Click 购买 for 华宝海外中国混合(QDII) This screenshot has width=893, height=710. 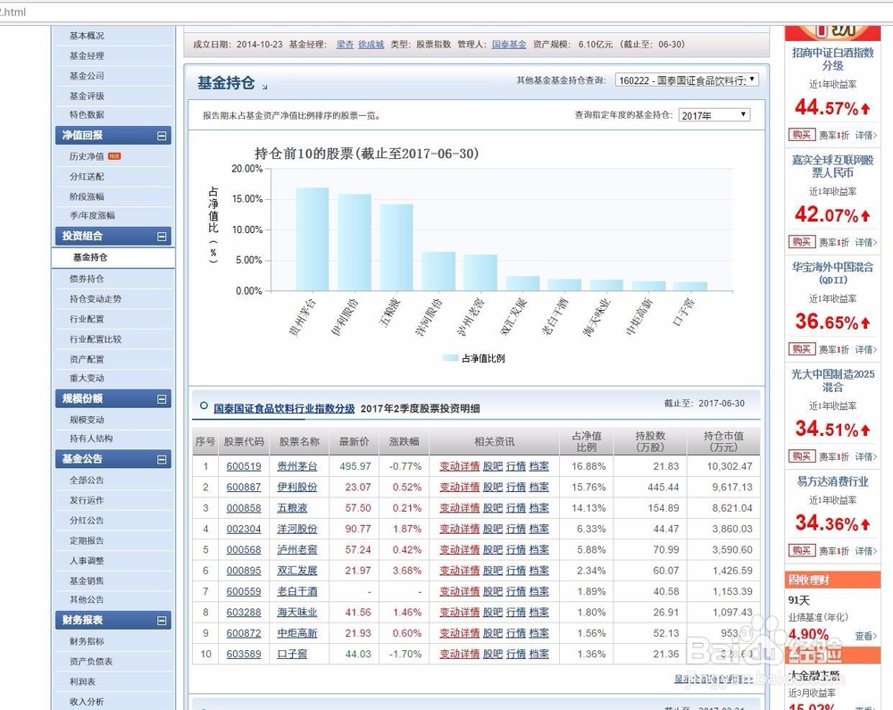[x=801, y=349]
